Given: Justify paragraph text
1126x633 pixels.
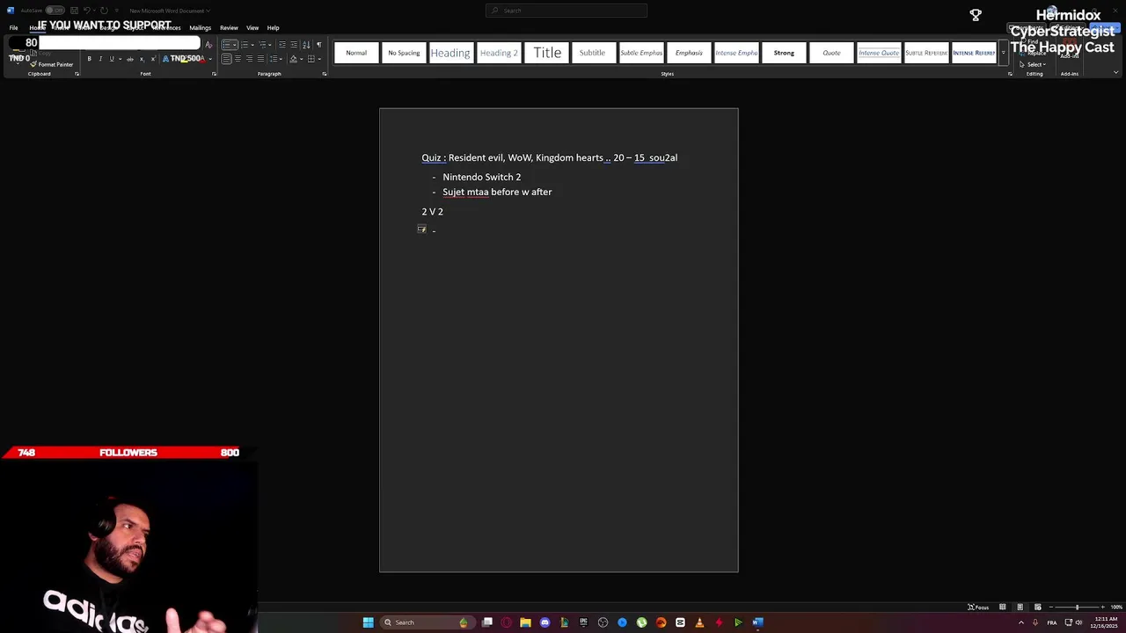Looking at the screenshot, I should pos(260,59).
